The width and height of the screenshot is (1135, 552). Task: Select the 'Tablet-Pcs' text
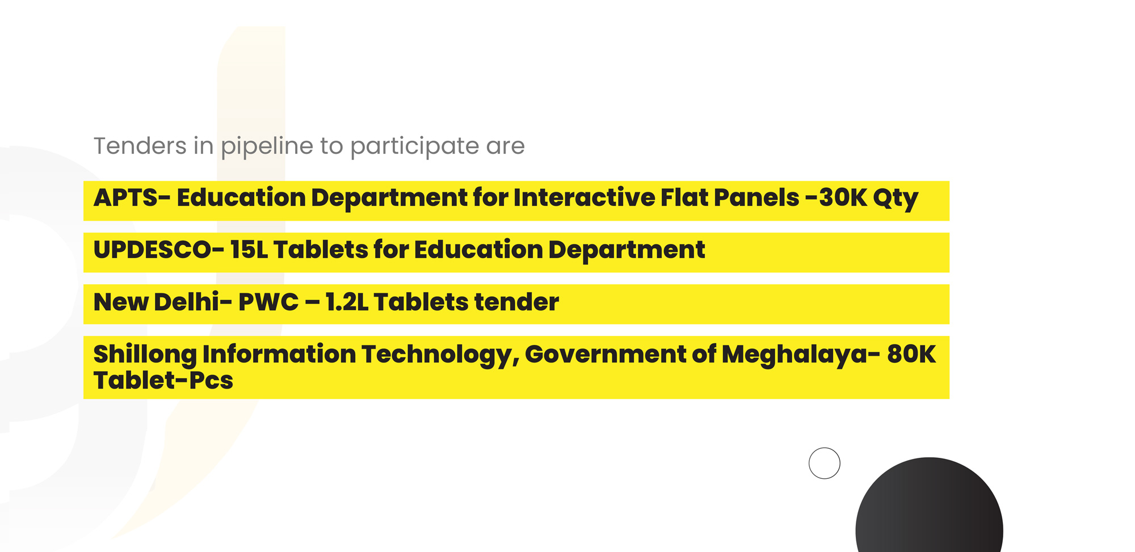pyautogui.click(x=163, y=380)
